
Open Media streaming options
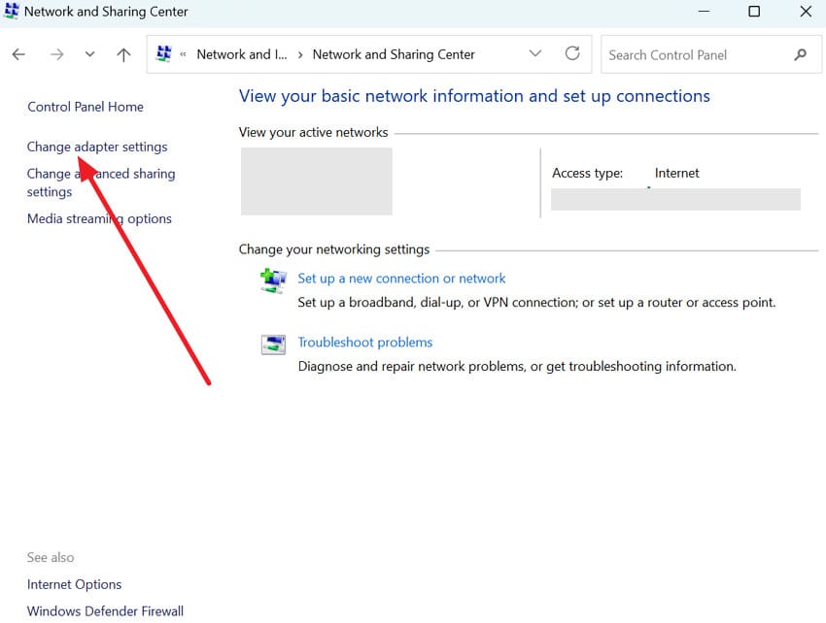click(x=99, y=219)
